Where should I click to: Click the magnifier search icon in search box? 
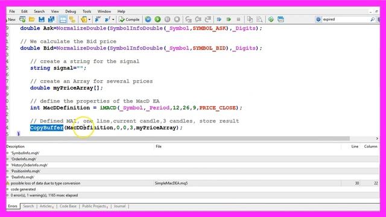[x=373, y=19]
